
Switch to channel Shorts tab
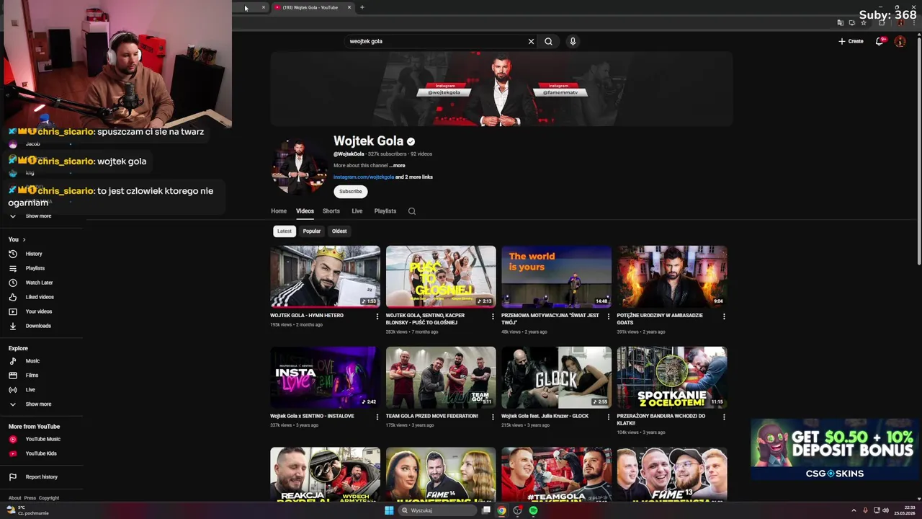(331, 211)
